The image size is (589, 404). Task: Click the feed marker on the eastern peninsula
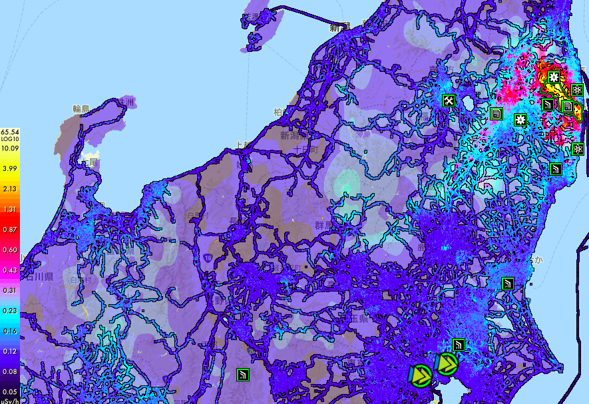507,284
